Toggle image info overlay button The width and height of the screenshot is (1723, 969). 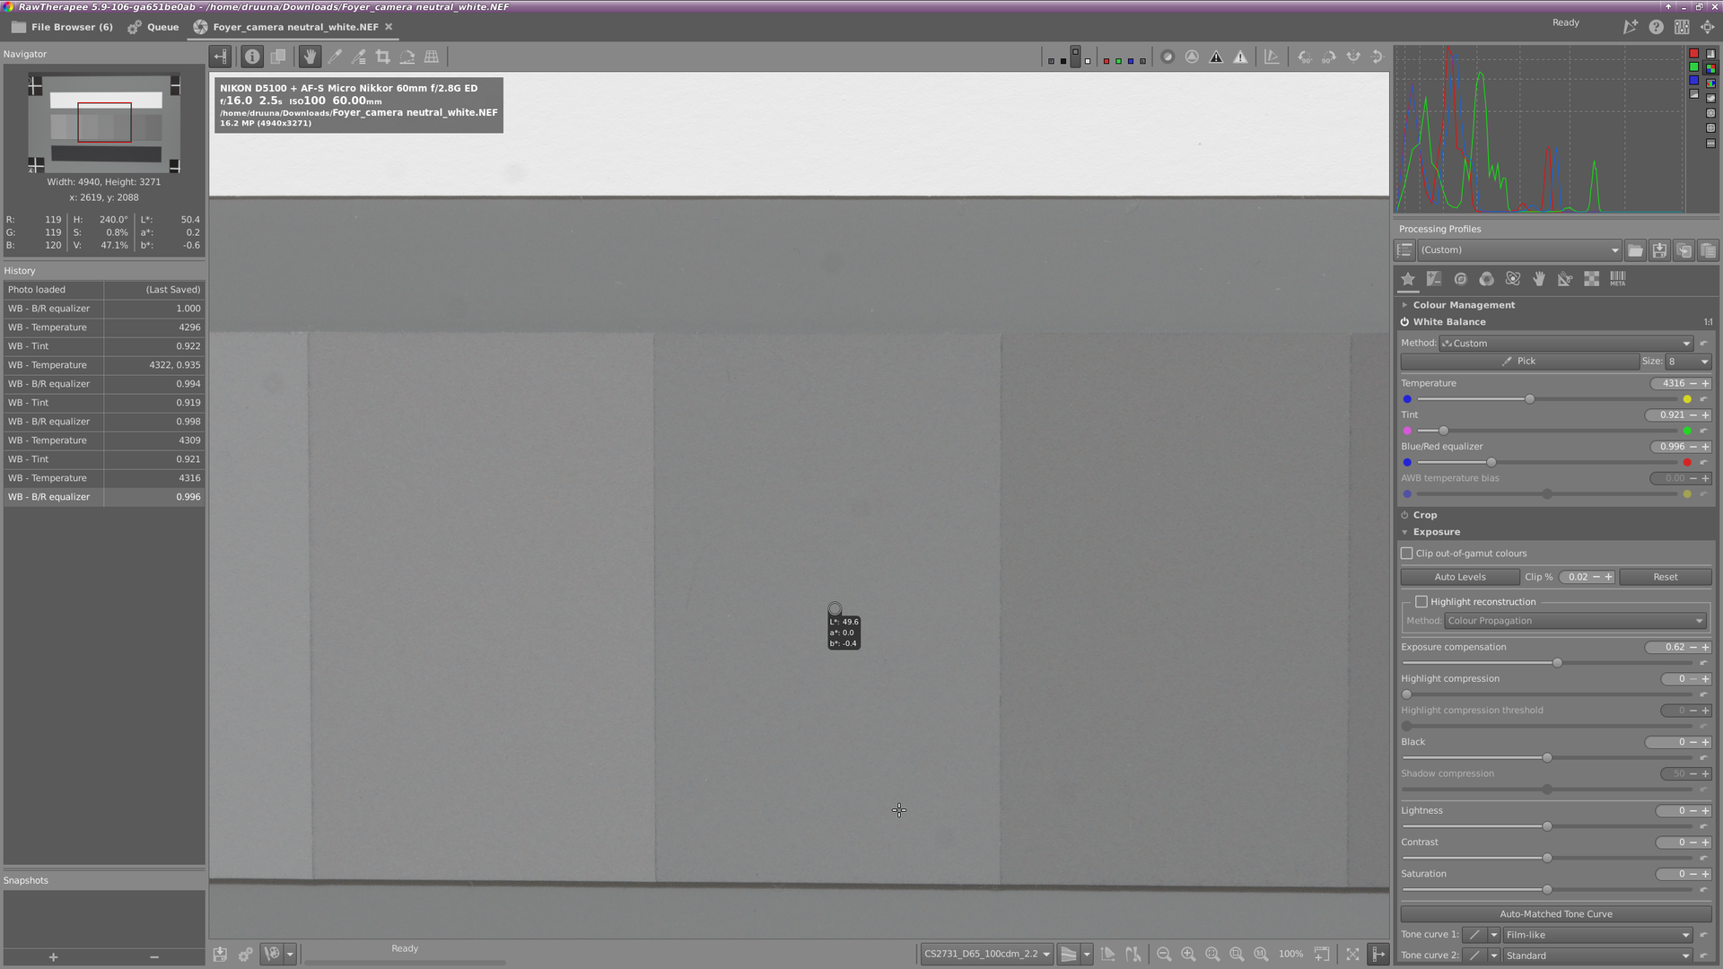(252, 57)
